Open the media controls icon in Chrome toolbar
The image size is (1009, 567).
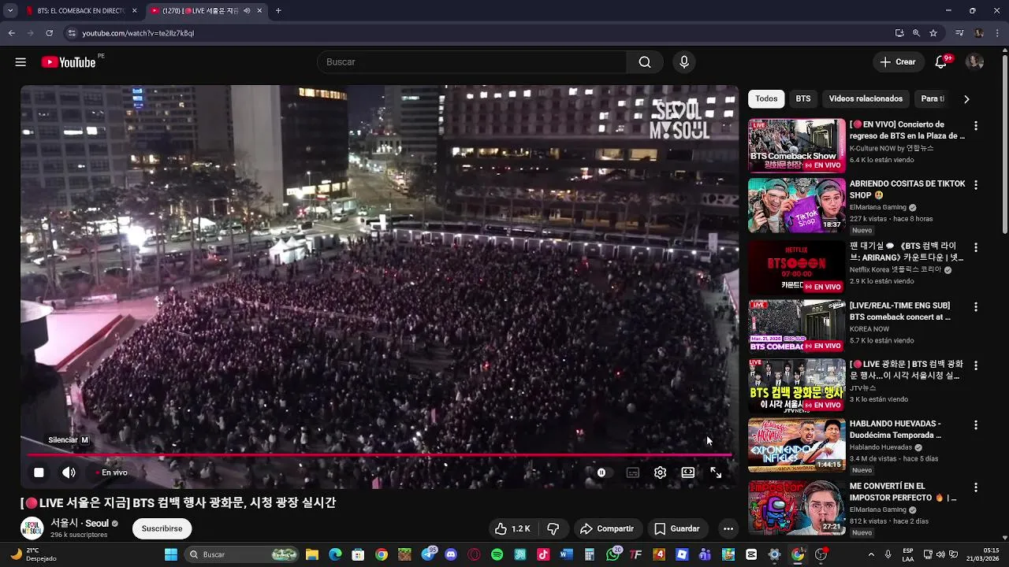[x=959, y=33]
